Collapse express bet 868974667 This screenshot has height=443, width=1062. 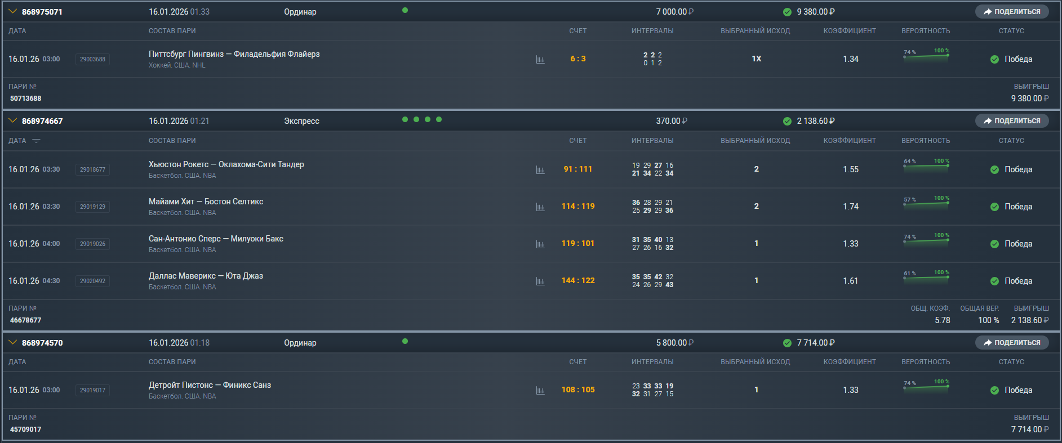[x=12, y=120]
